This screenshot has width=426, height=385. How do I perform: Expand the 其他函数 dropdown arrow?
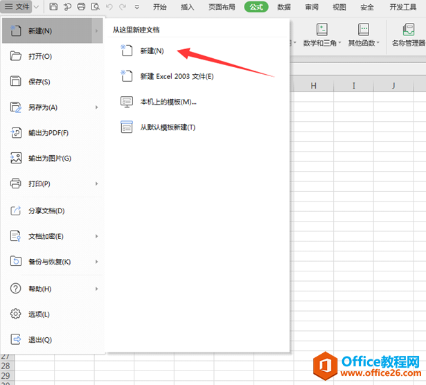point(378,43)
